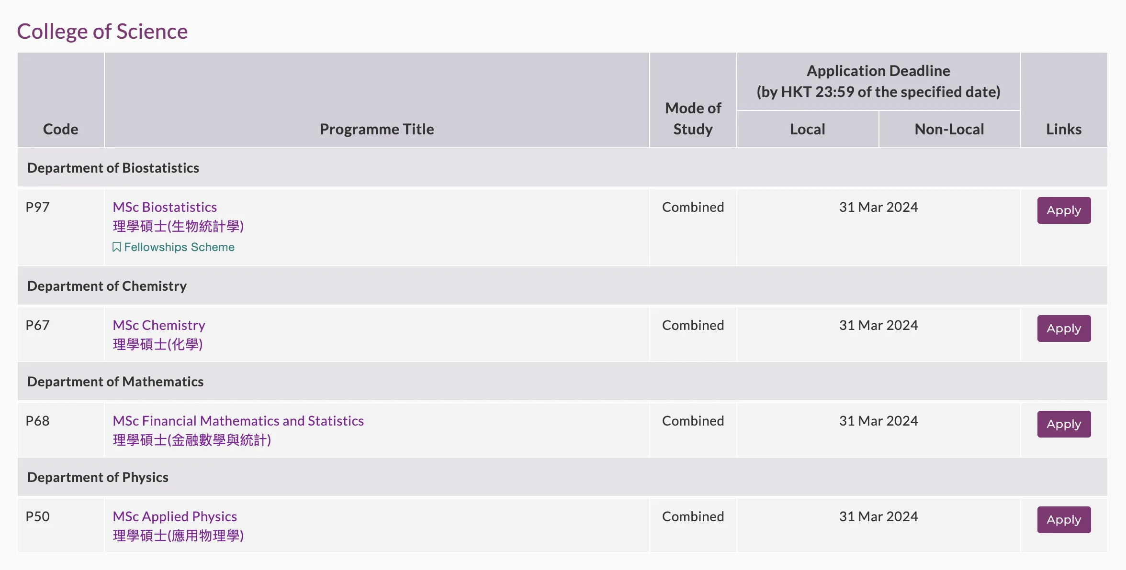Click the Chinese title 理學碩士(生物統計學)
Screen dimensions: 1126x570
coord(178,226)
